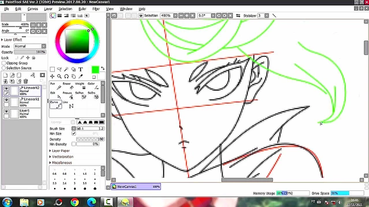Hide the Layer1 layer

[6, 111]
